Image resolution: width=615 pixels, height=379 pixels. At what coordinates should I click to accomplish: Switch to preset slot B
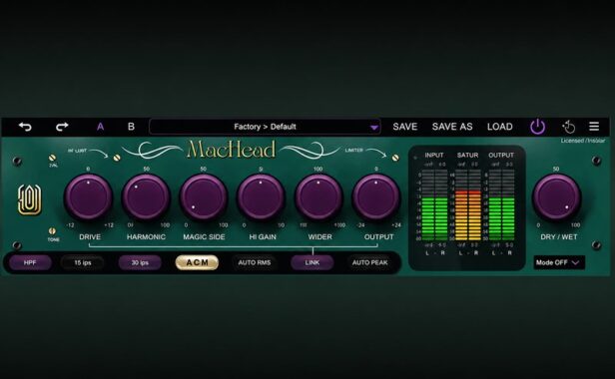(131, 127)
